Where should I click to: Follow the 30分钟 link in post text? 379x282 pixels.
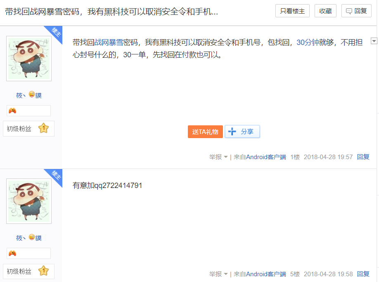pyautogui.click(x=308, y=42)
